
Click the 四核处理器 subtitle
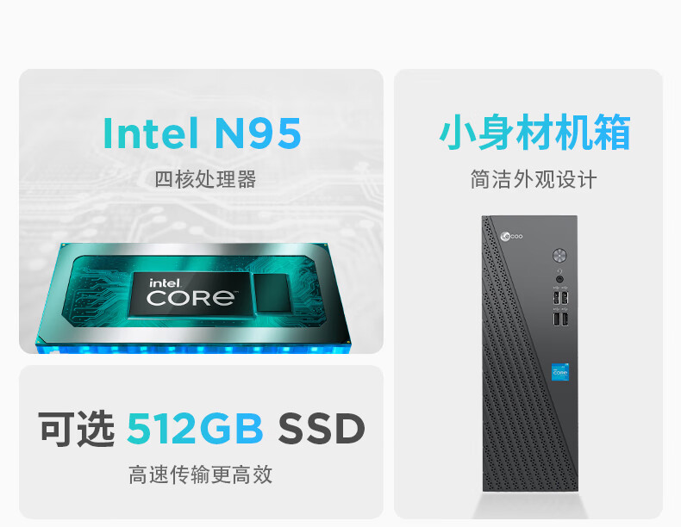click(x=205, y=180)
